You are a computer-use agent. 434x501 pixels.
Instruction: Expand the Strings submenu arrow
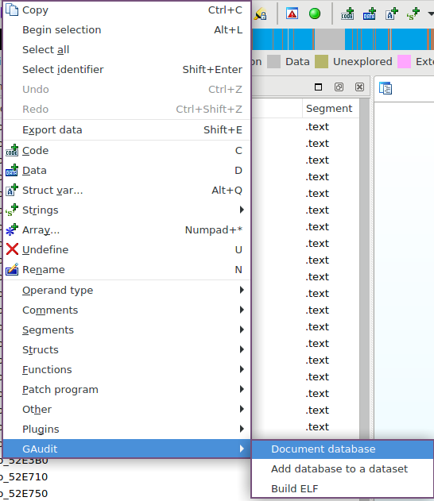pyautogui.click(x=242, y=210)
